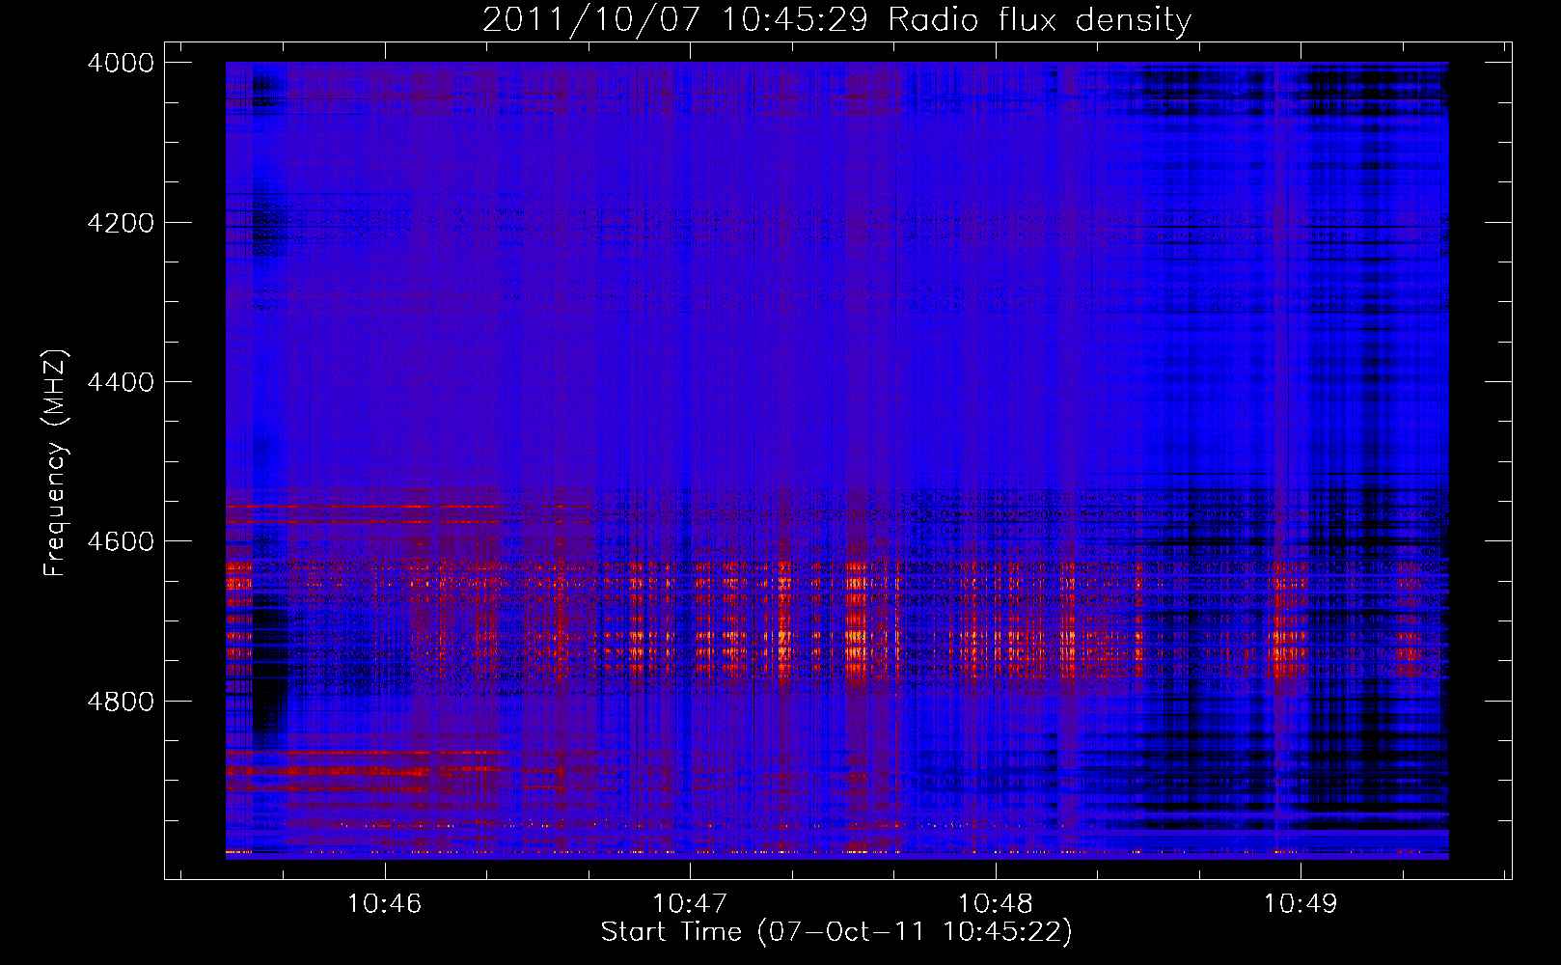Click the "Frequency (MHZ)" axis title
1561x965 pixels.
coord(56,463)
